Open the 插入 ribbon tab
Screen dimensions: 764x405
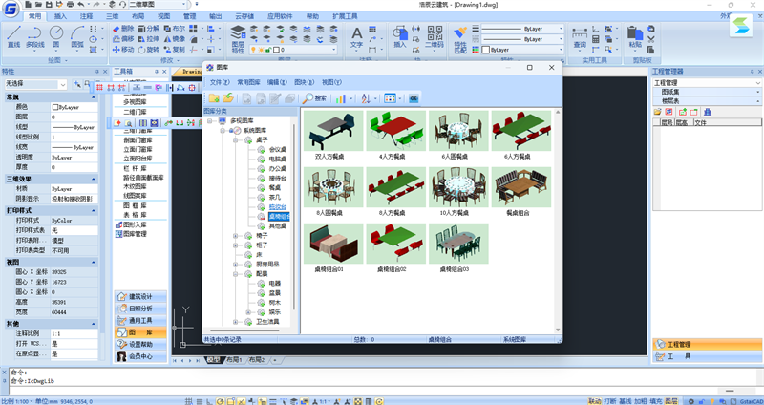tap(60, 16)
